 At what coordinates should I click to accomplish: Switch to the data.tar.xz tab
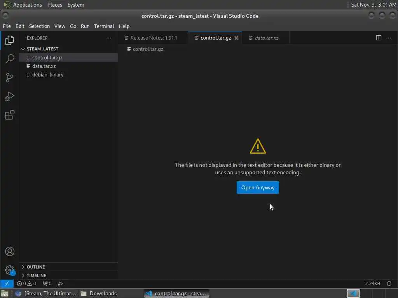pyautogui.click(x=265, y=38)
